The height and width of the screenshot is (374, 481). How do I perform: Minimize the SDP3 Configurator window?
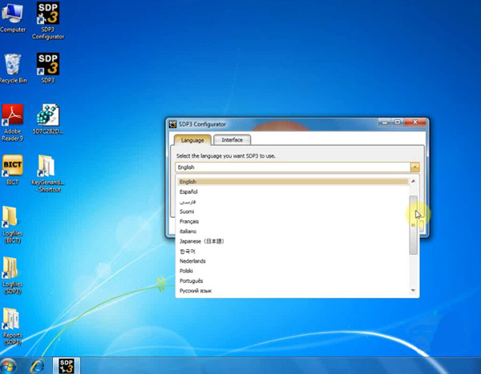pyautogui.click(x=384, y=122)
